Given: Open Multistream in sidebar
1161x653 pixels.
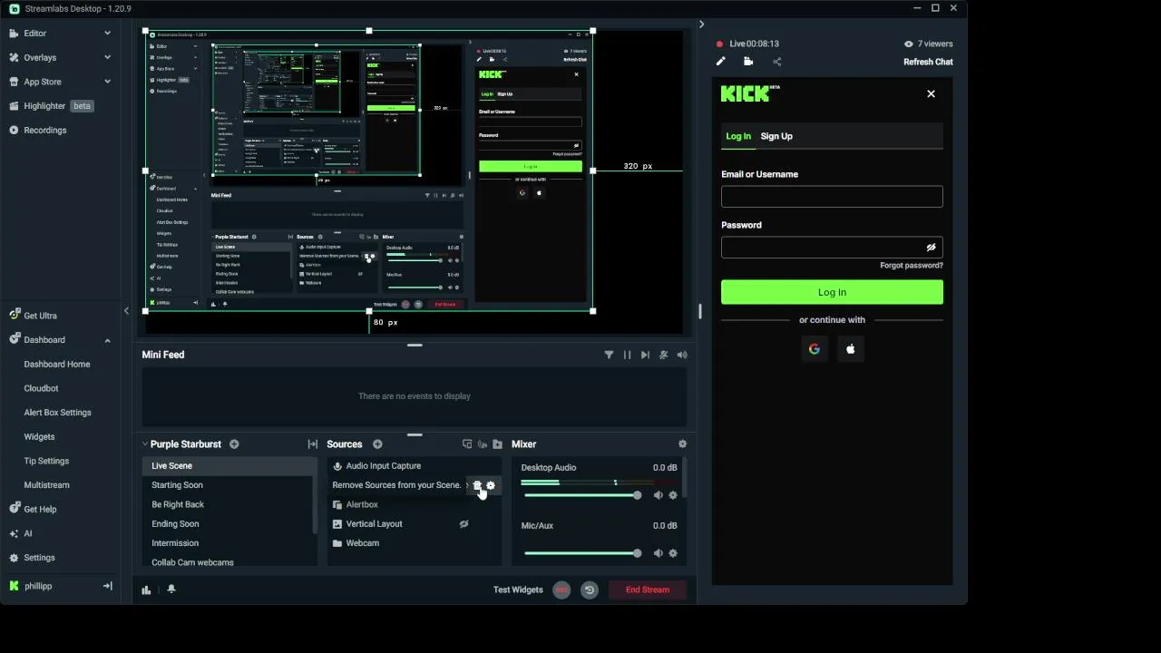Looking at the screenshot, I should pyautogui.click(x=46, y=485).
